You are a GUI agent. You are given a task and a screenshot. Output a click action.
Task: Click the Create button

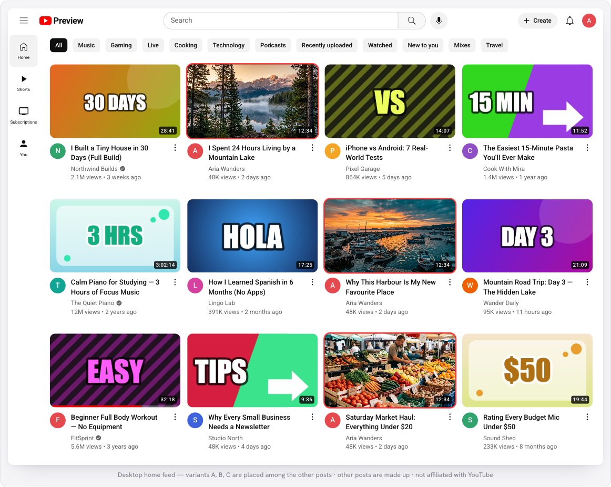coord(537,21)
